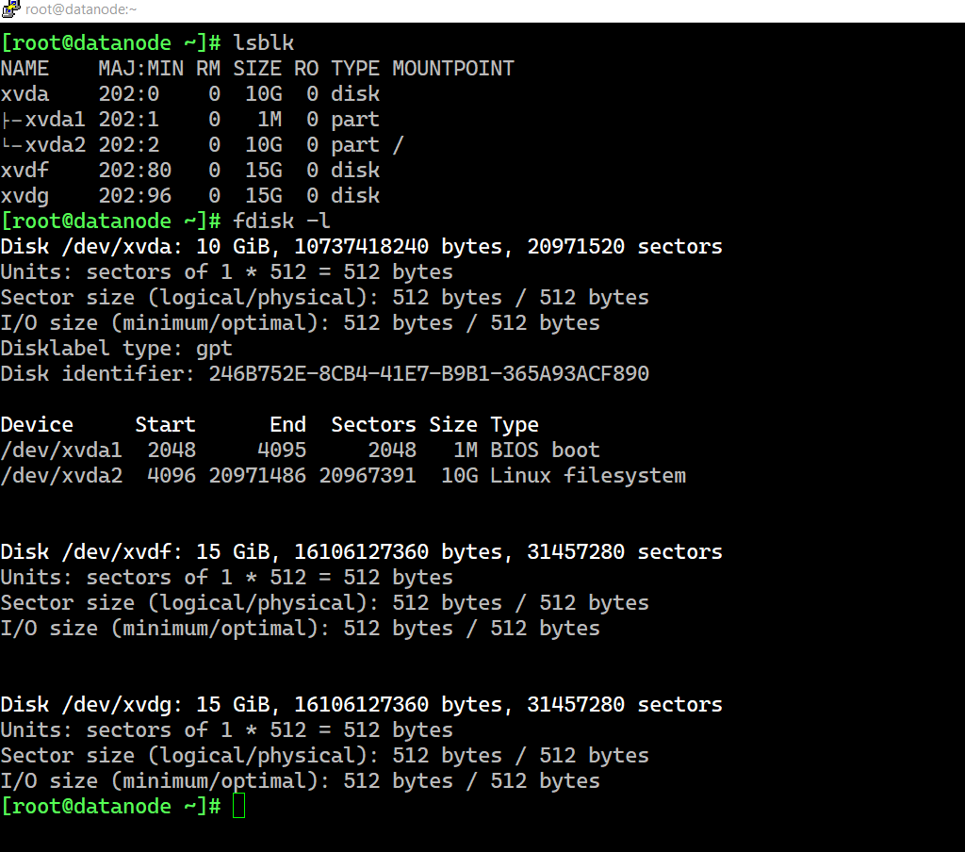
Task: Click the SIZE column header text
Action: [x=254, y=67]
